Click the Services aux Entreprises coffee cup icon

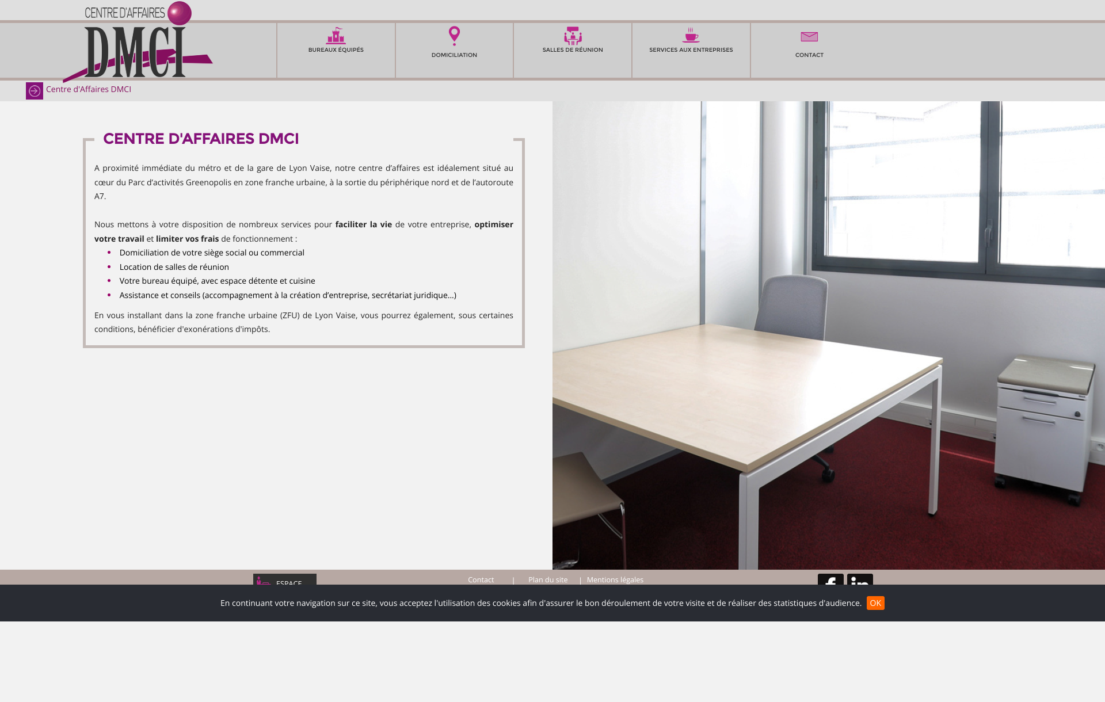tap(691, 35)
